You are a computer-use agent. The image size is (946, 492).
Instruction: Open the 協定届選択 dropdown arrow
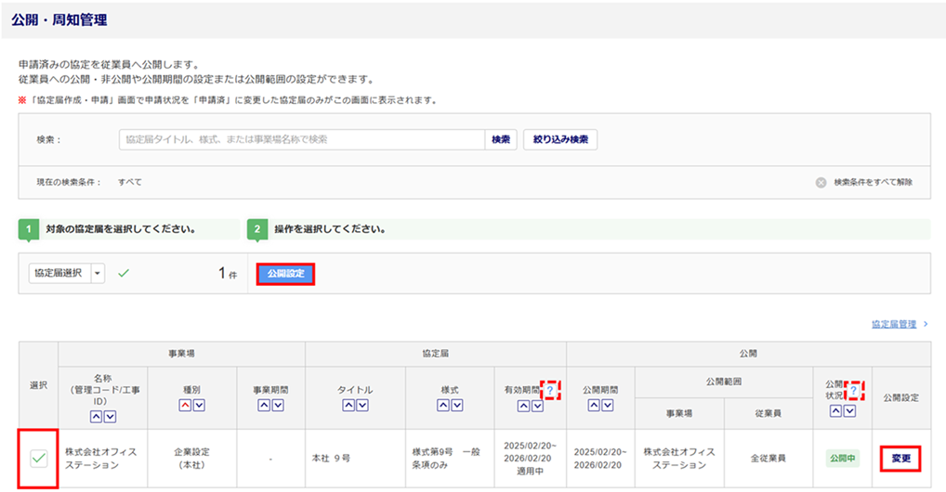[x=98, y=273]
